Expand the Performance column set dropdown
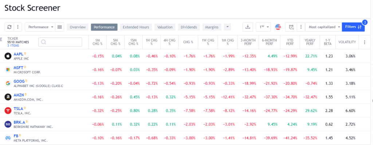The image size is (373, 145). [x=40, y=27]
